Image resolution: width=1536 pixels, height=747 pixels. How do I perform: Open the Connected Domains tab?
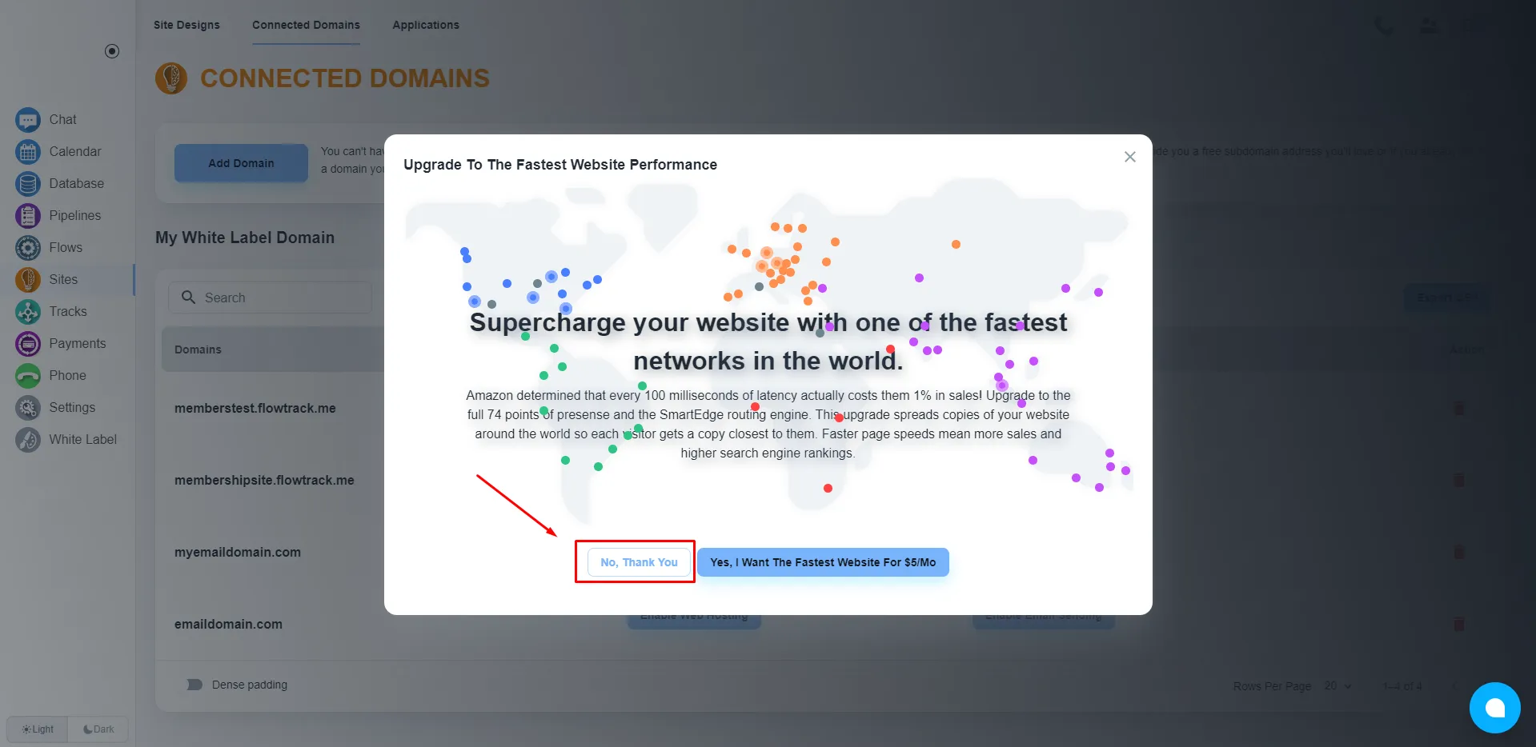click(306, 25)
